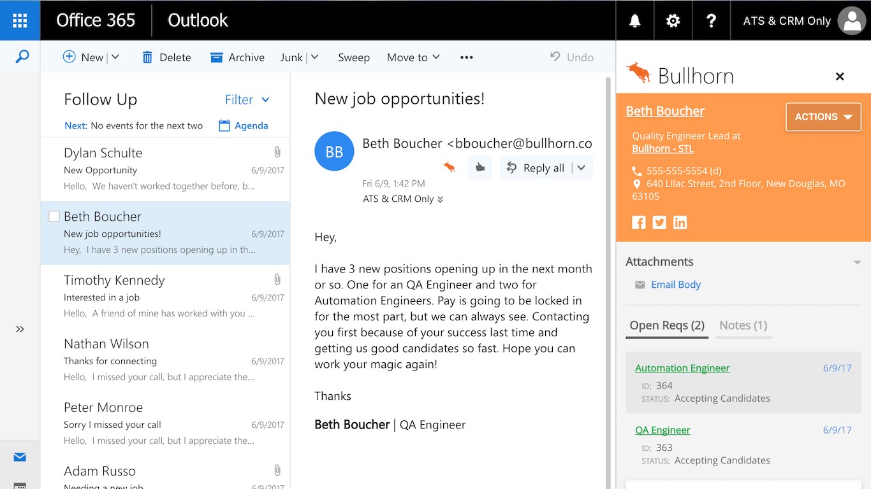Open the Automation Engineer job link
Screen dimensions: 871x489
tap(682, 368)
